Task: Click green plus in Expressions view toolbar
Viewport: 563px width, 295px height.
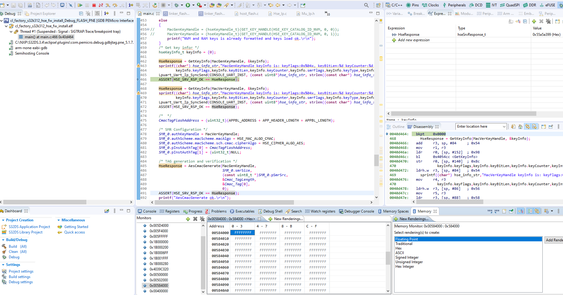Action: point(534,21)
